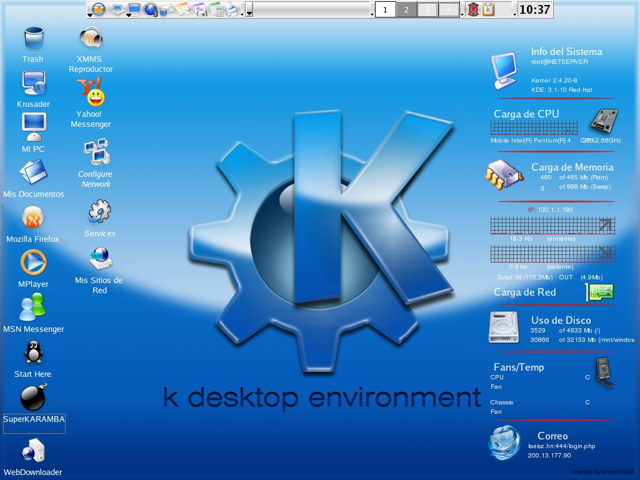Click the 'Correo' heading
This screenshot has width=640, height=480.
552,436
